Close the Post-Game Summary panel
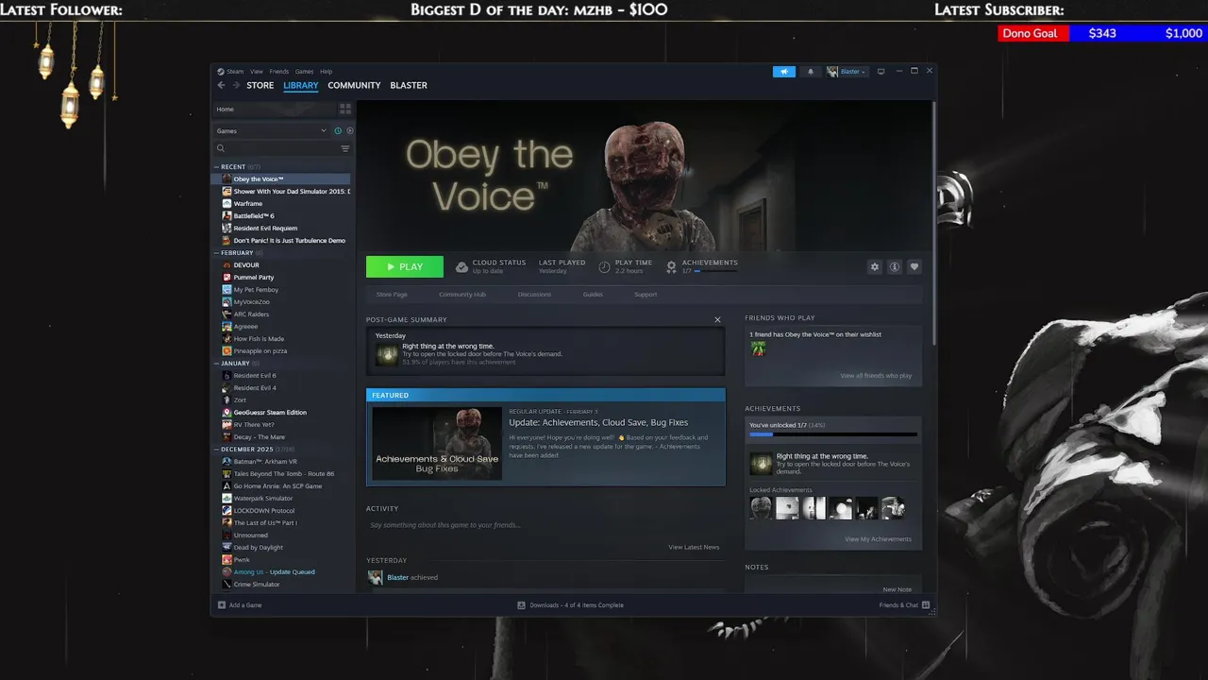The image size is (1208, 680). [717, 320]
